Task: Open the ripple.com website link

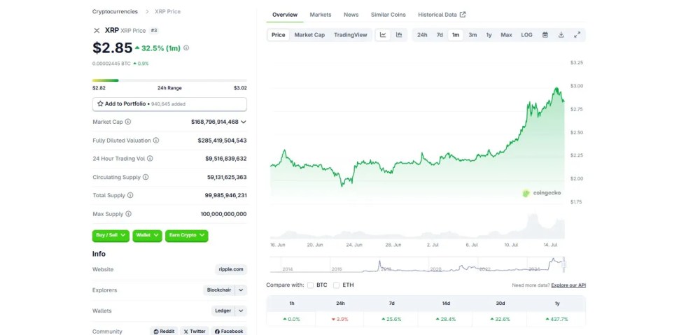Action: [x=230, y=269]
